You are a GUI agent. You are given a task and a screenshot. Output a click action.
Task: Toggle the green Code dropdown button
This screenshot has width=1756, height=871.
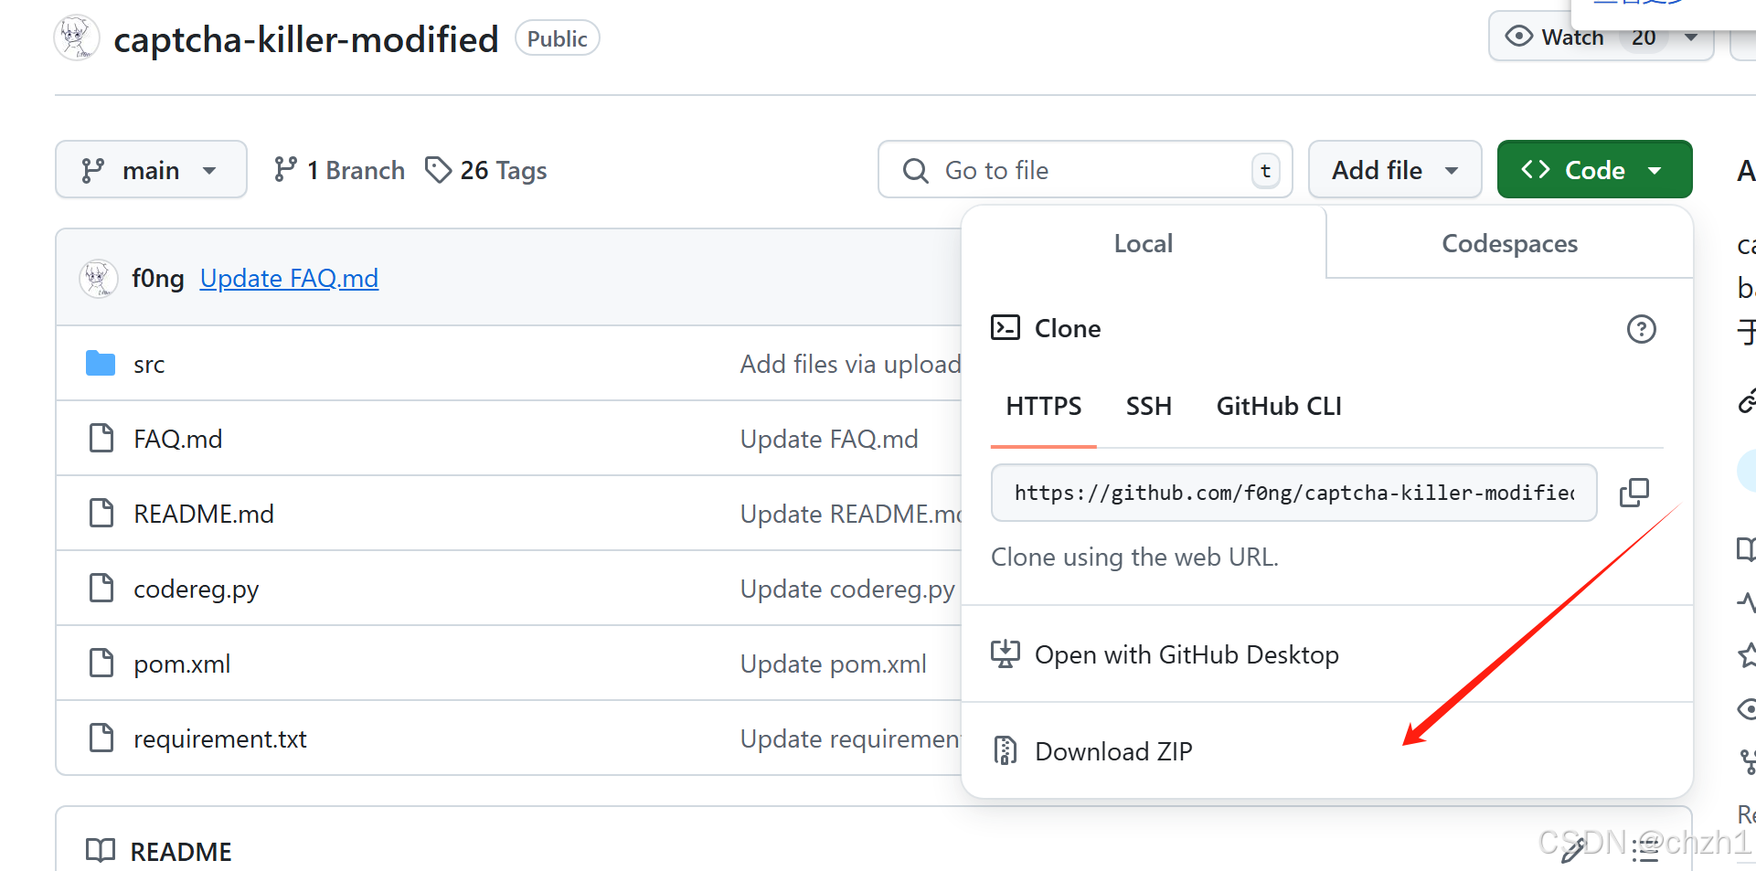coord(1594,170)
